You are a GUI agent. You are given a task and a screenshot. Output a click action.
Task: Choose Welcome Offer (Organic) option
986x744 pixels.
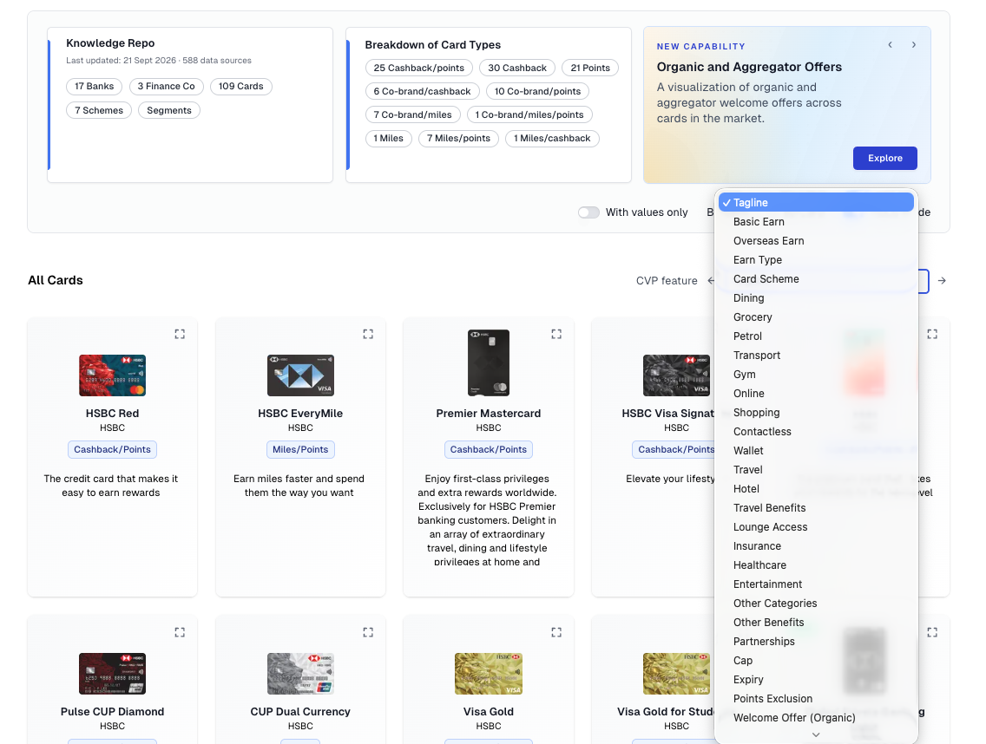pyautogui.click(x=816, y=718)
